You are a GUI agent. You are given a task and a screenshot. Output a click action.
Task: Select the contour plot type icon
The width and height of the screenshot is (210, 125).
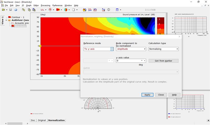(57, 10)
